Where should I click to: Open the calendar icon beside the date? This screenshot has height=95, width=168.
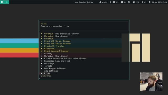pos(149,2)
